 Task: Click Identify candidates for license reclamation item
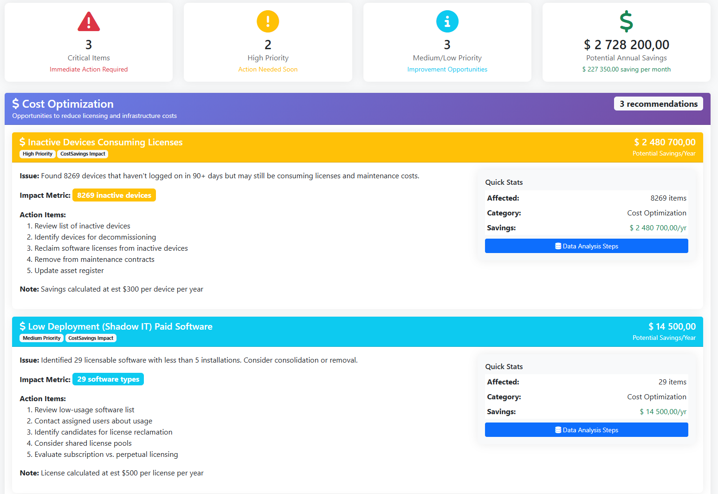pos(103,432)
